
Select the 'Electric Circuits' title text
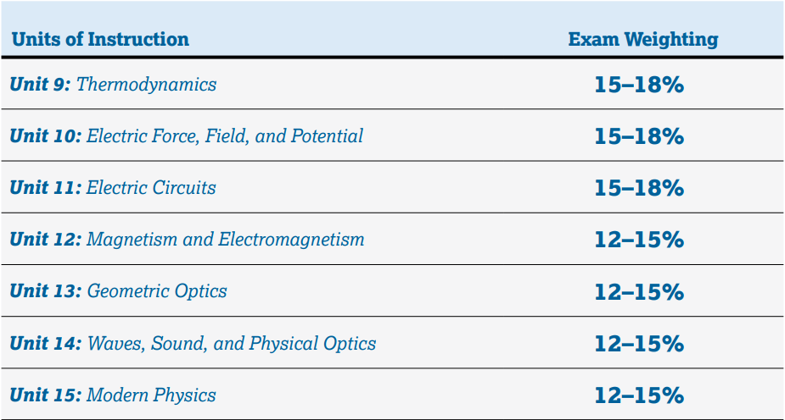click(151, 188)
